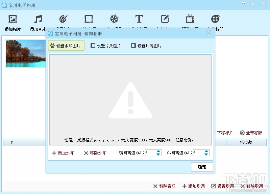Increase 横向离边 value with up arrow
Image resolution: width=270 pixels, height=194 pixels.
(158, 151)
